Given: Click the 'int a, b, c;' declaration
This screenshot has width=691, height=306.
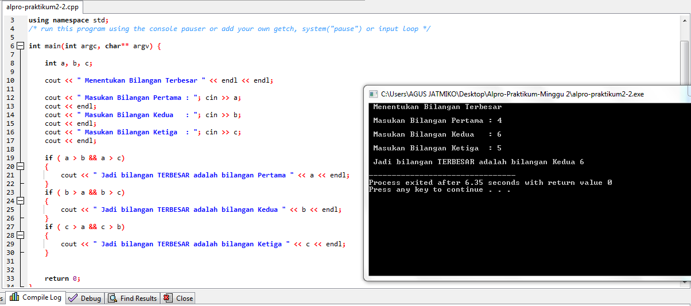Looking at the screenshot, I should point(69,63).
